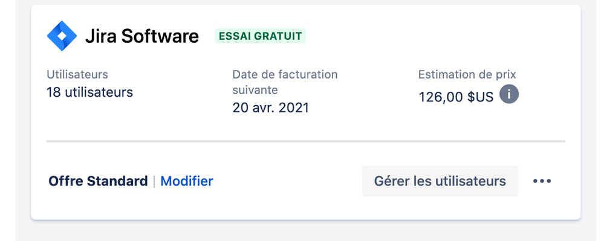This screenshot has height=241, width=604.
Task: Select the 126,00 $US price amount
Action: point(456,97)
